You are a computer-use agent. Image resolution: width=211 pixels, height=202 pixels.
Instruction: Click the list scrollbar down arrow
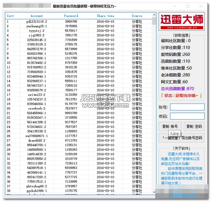point(154,192)
